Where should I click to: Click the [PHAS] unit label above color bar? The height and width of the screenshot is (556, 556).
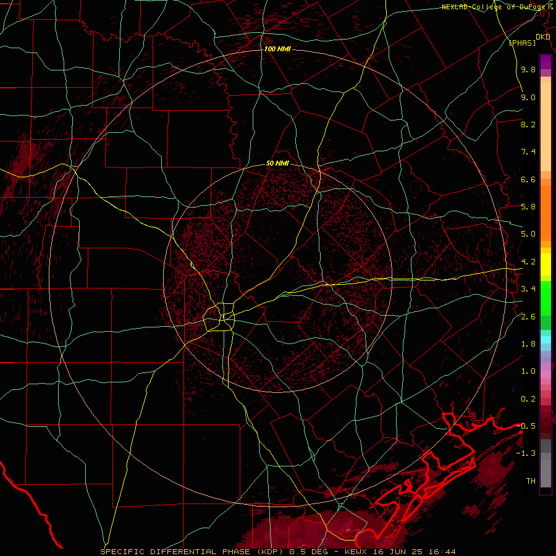pyautogui.click(x=522, y=43)
